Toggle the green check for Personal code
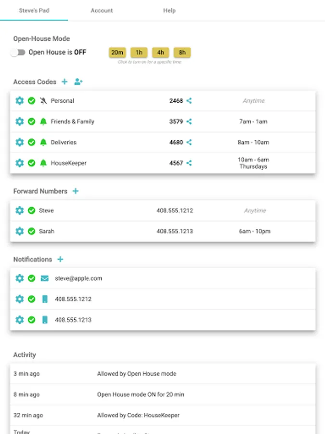Viewport: 325px width, 434px height. pyautogui.click(x=31, y=101)
